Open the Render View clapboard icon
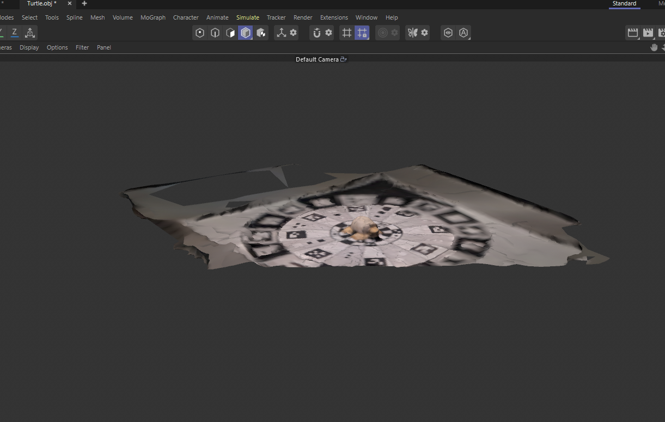665x422 pixels. [x=632, y=33]
